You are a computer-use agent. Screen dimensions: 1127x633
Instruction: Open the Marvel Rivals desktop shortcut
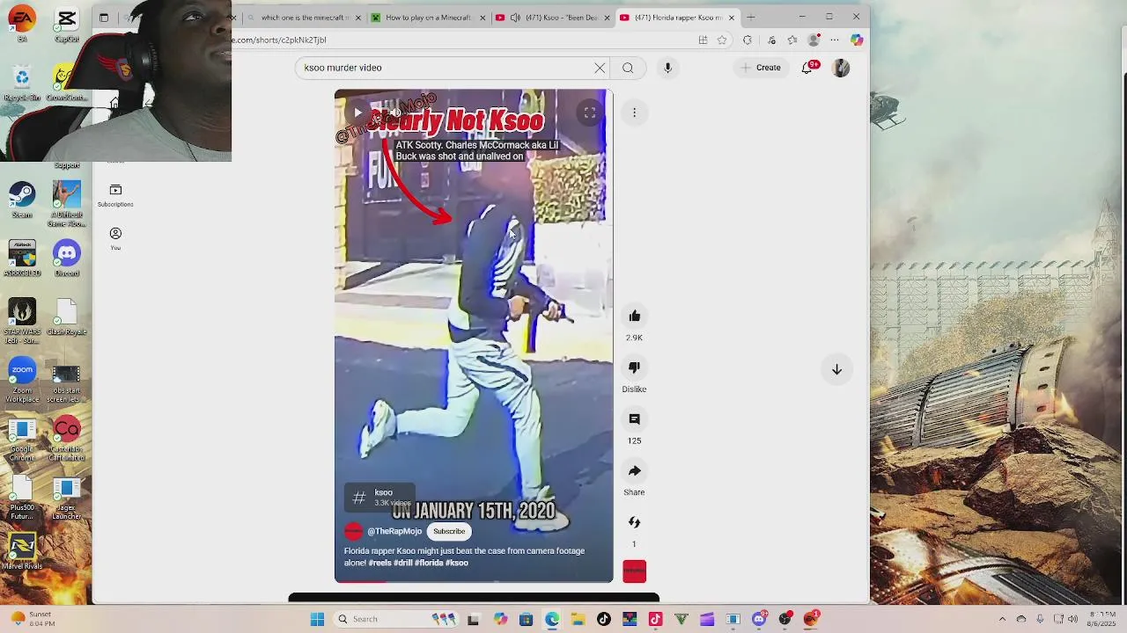click(x=22, y=551)
